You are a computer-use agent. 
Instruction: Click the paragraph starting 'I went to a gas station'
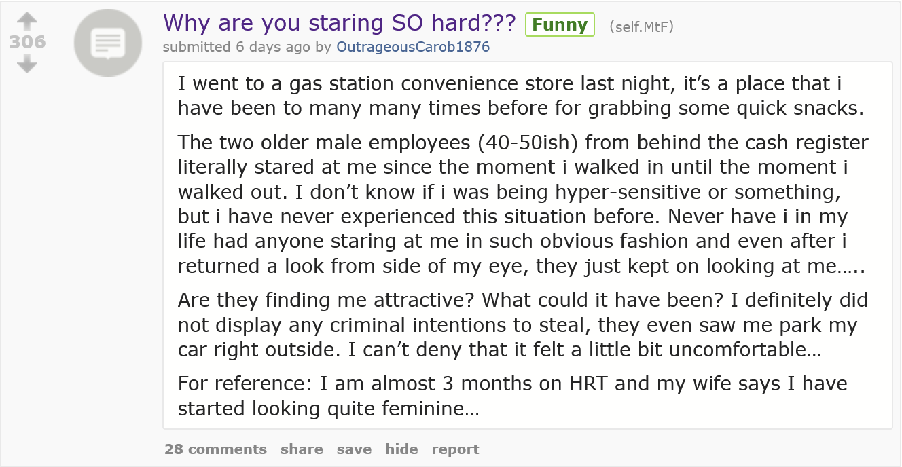pos(520,96)
